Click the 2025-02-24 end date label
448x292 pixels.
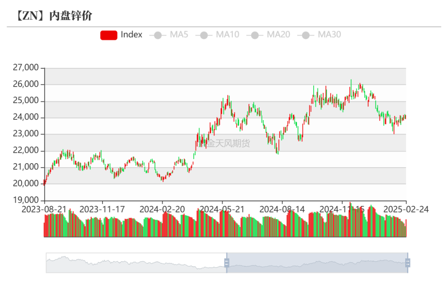[406, 209]
